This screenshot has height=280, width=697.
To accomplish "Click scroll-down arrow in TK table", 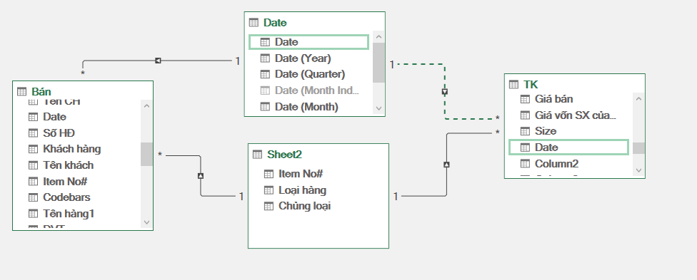I will coord(638,170).
